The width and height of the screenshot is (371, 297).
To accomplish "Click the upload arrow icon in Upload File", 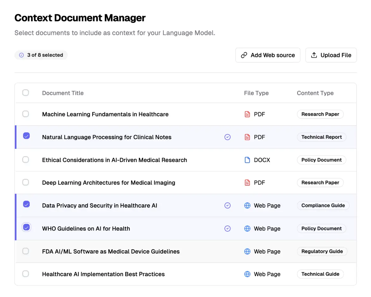I will point(314,55).
